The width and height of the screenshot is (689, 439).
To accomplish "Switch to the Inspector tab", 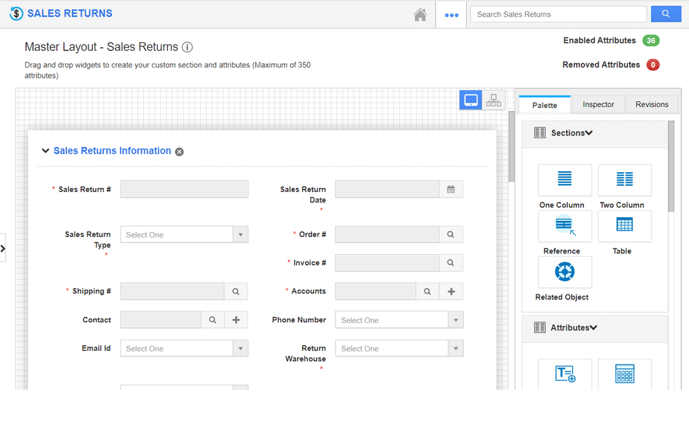I will pos(598,104).
